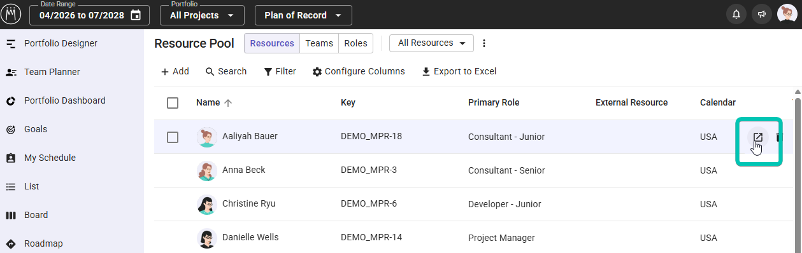Click the Portfolio Designer sidebar icon
This screenshot has height=253, width=802.
coord(11,44)
